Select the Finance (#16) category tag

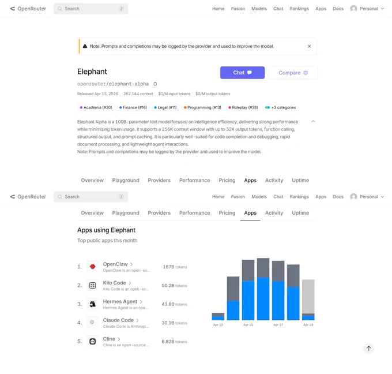click(x=133, y=108)
